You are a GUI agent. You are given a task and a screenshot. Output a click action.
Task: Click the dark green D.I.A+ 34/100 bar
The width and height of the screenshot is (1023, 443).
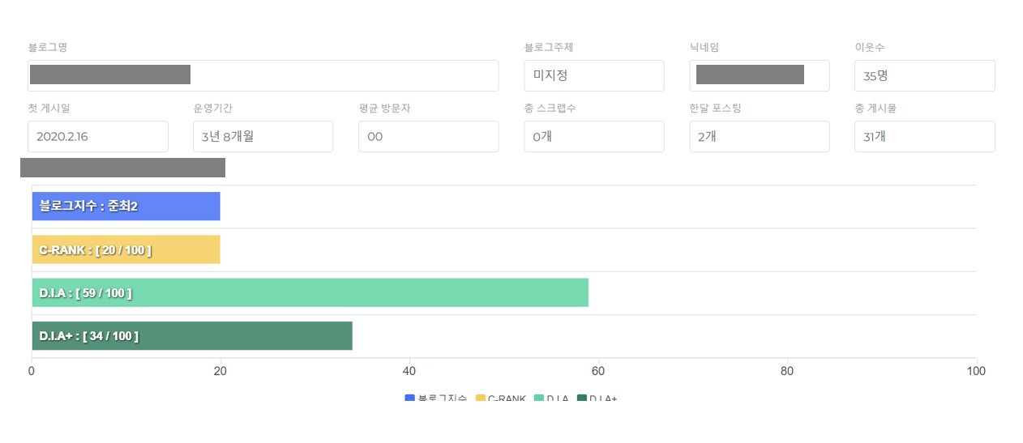click(x=192, y=336)
